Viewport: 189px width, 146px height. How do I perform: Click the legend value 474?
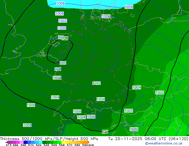click(x=9, y=145)
